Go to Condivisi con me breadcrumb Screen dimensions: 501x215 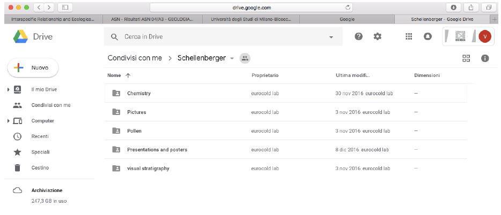(x=135, y=58)
